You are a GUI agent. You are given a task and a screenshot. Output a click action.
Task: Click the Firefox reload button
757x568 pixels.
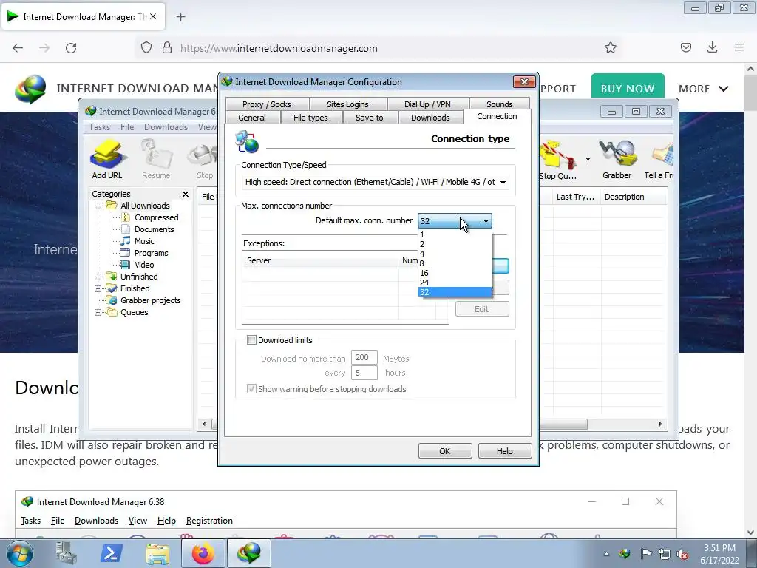(71, 48)
